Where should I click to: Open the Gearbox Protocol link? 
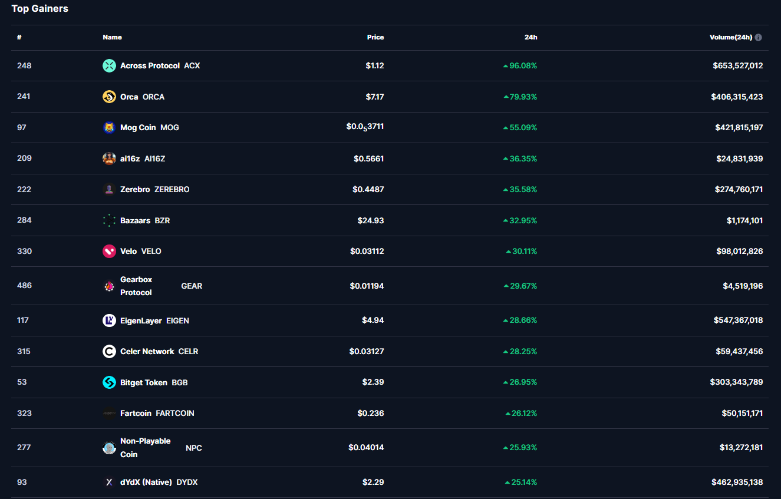pos(136,286)
